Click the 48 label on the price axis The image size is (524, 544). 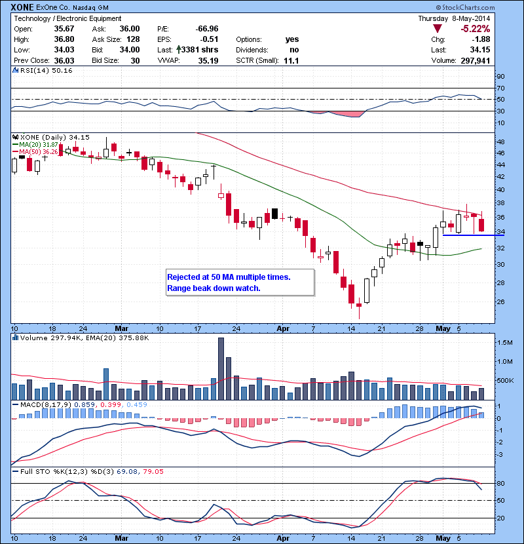[501, 142]
